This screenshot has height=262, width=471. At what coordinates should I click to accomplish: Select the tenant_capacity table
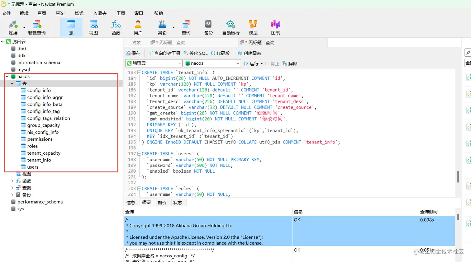coord(44,153)
